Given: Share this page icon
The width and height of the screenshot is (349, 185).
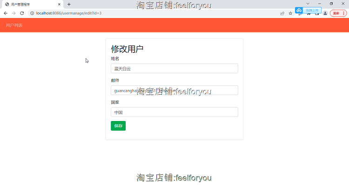Looking at the screenshot, I should tap(282, 13).
